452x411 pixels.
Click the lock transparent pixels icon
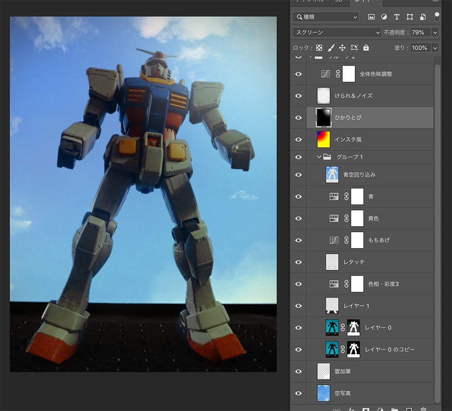[319, 48]
